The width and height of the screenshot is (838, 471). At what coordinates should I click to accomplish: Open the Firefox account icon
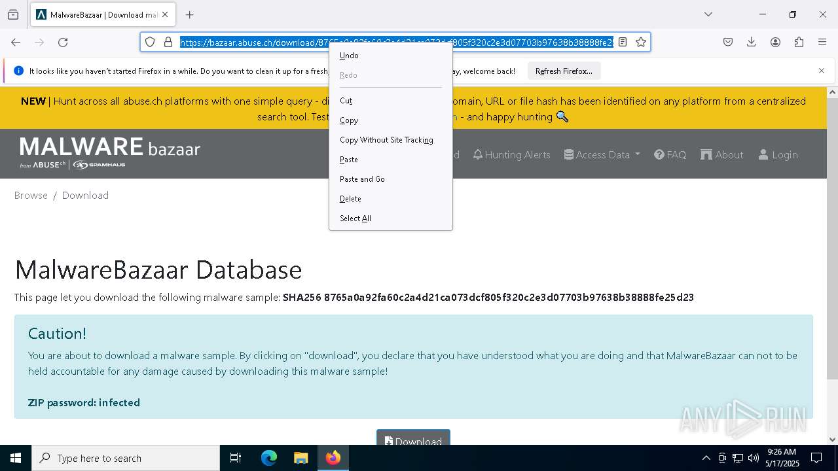click(775, 42)
